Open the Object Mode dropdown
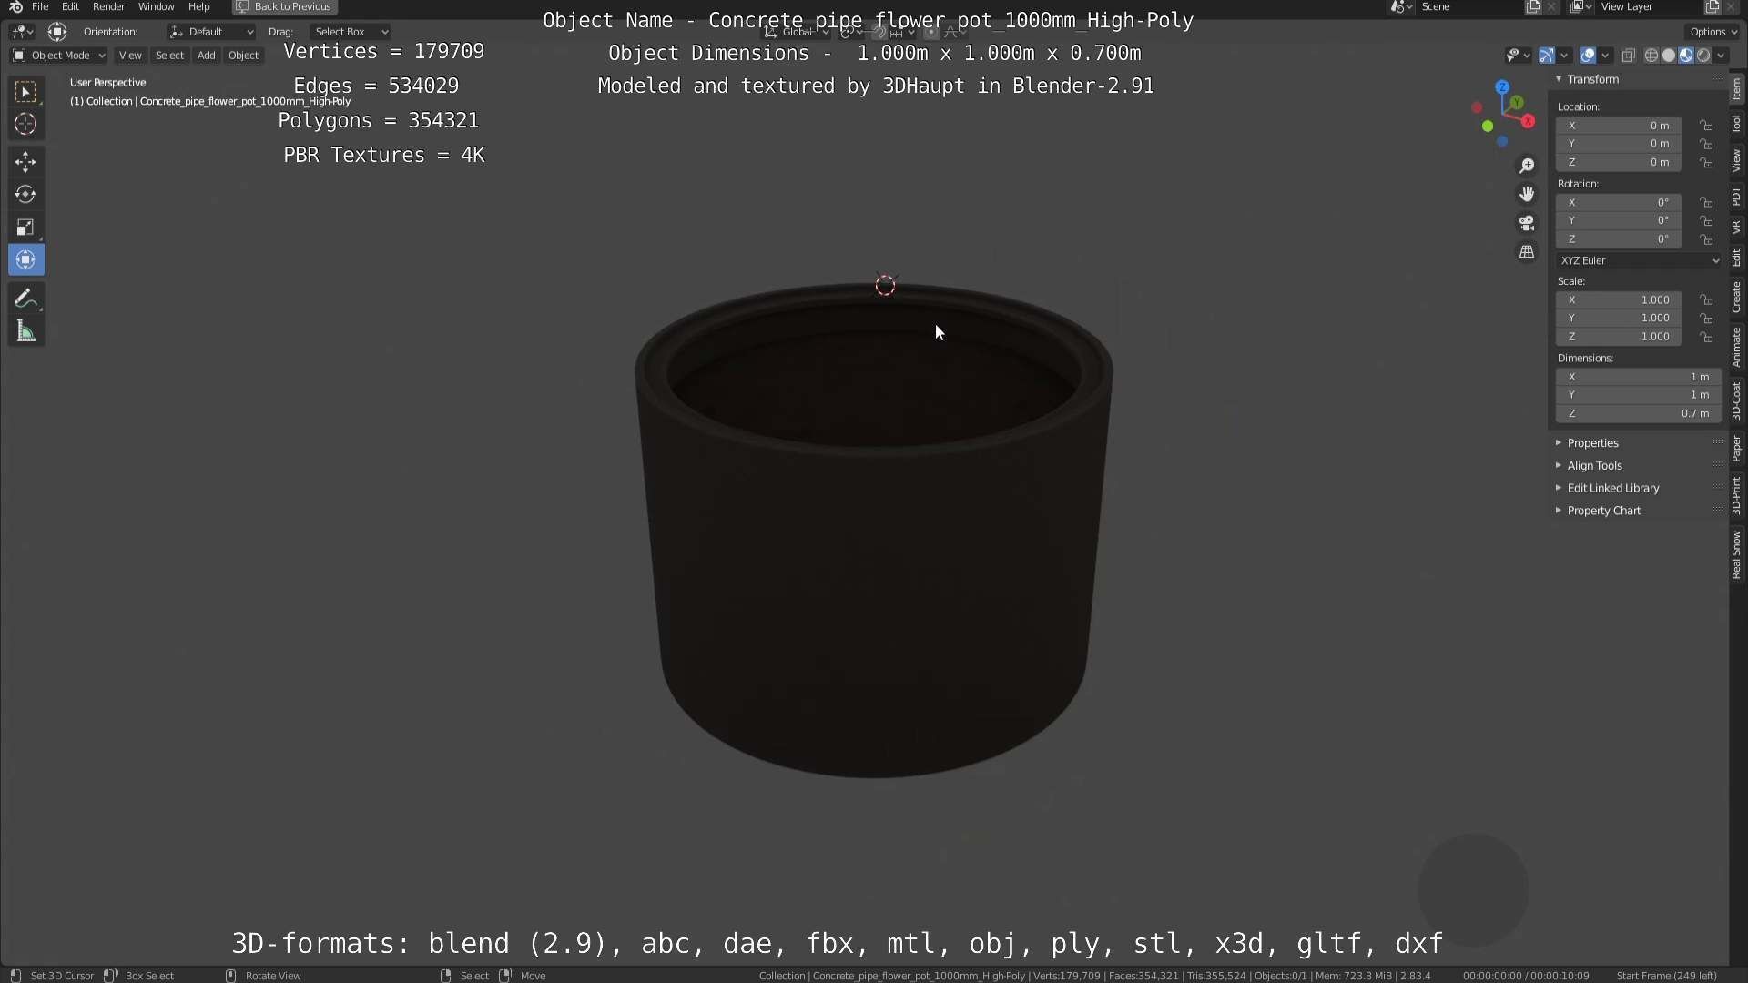Viewport: 1748px width, 983px height. (x=59, y=56)
